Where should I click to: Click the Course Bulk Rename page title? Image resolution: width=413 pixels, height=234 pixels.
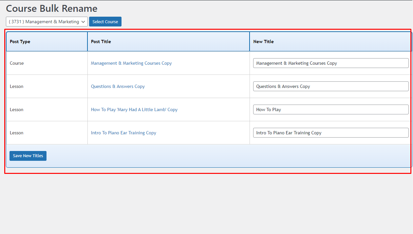point(51,8)
